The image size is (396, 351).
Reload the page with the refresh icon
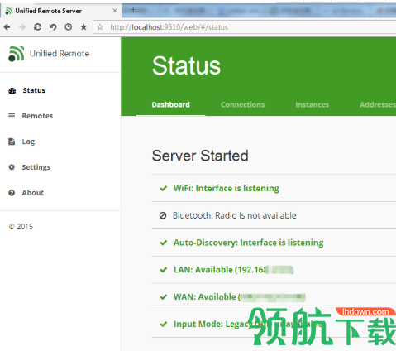tap(37, 27)
